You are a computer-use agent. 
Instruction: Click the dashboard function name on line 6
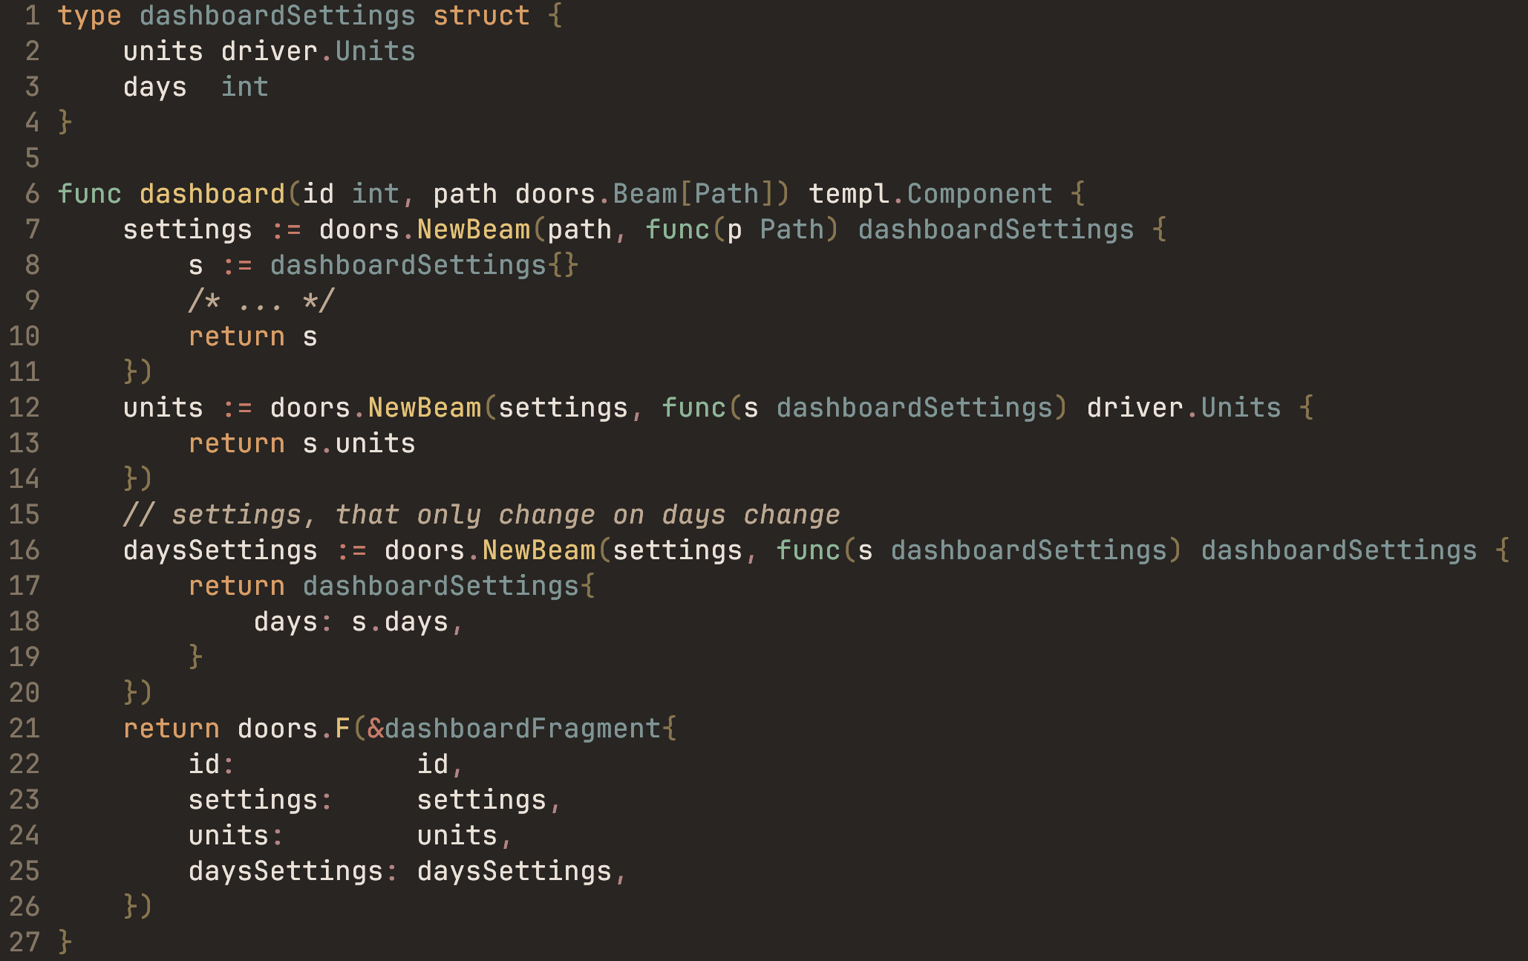click(212, 194)
